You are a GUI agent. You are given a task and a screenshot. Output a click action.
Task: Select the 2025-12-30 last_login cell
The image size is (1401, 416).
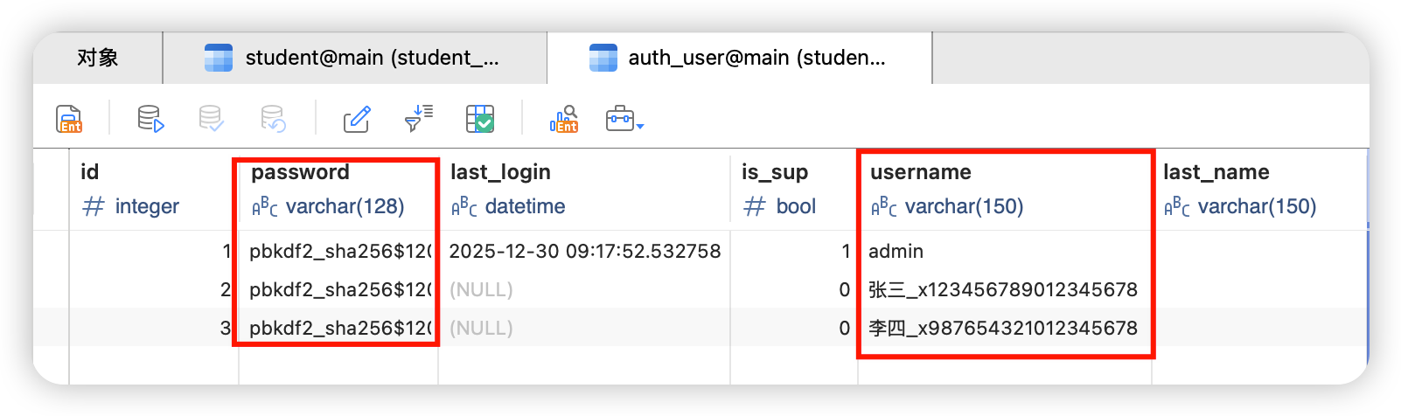(x=584, y=252)
